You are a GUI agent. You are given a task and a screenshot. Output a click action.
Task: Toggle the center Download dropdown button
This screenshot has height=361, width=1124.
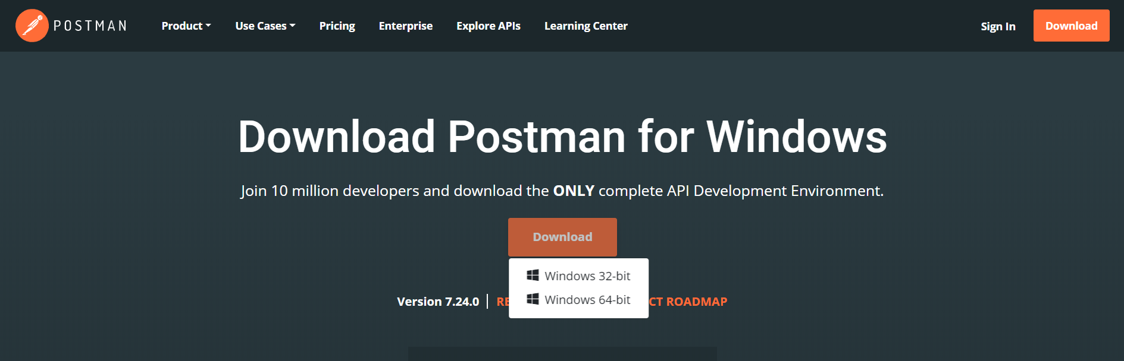pos(562,237)
